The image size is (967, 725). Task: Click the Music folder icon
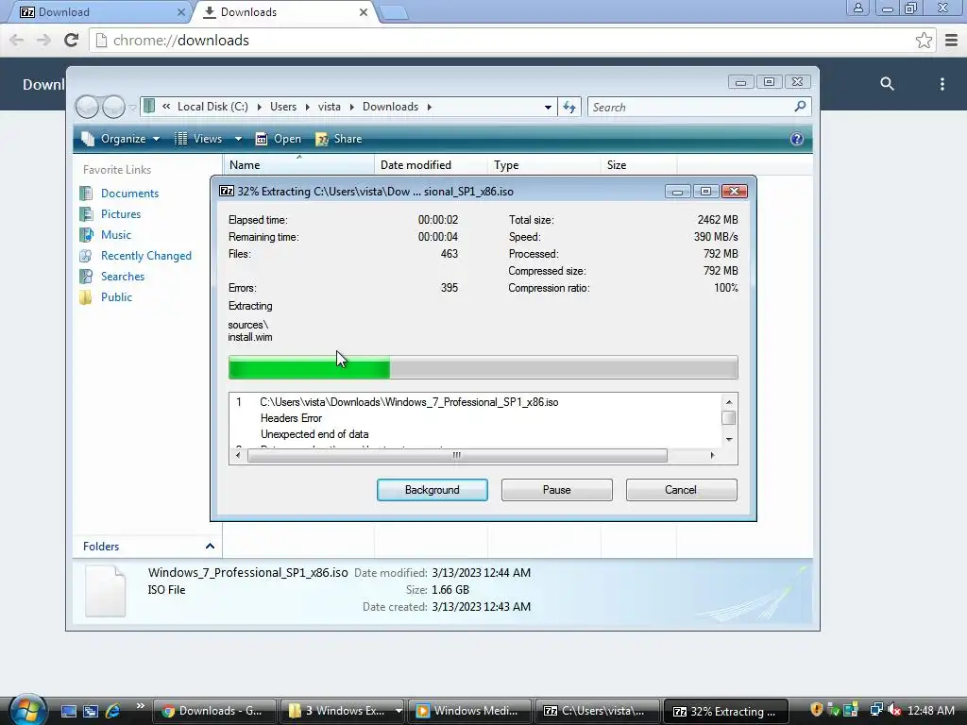point(86,235)
